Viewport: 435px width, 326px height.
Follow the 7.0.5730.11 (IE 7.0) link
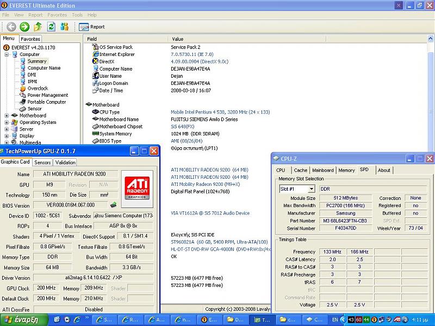tap(192, 54)
